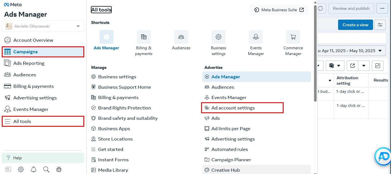Click the Ads Manager shortcut tile
Screen dimensions: 391x174
pyautogui.click(x=107, y=40)
